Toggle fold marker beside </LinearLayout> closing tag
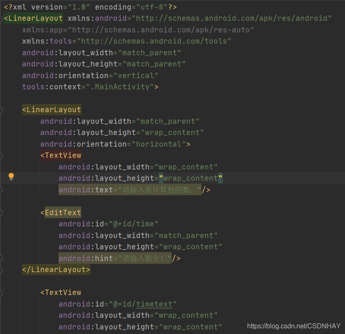This screenshot has height=334, width=345. tap(1, 270)
